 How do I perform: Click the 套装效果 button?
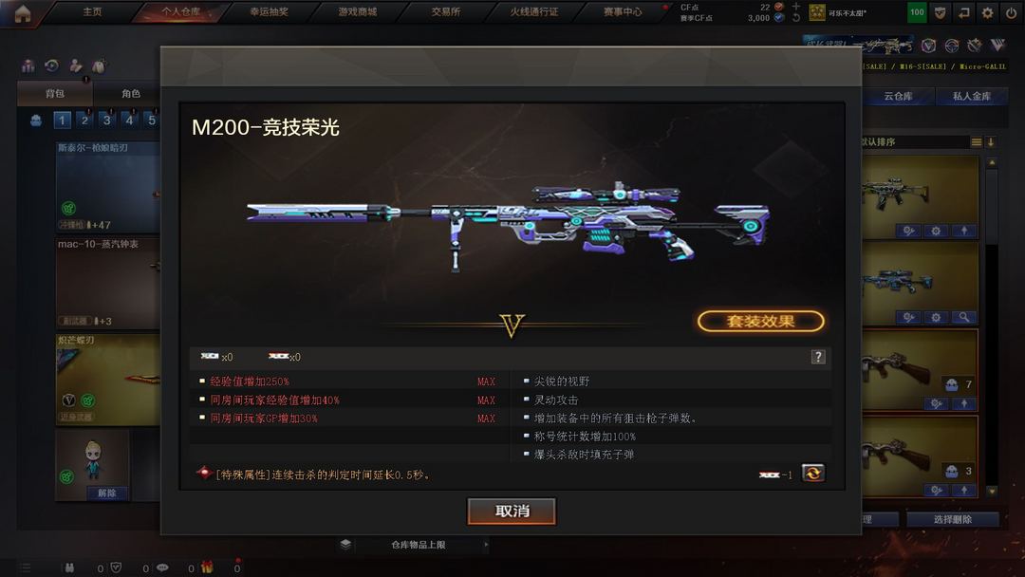pos(760,321)
